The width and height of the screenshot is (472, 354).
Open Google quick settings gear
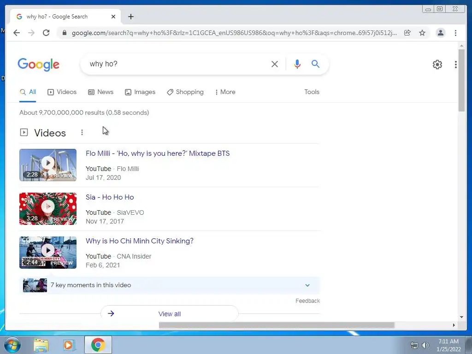(437, 65)
